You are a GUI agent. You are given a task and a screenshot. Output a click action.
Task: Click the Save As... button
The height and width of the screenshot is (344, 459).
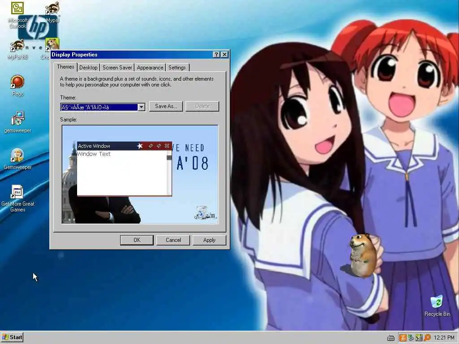pyautogui.click(x=166, y=106)
